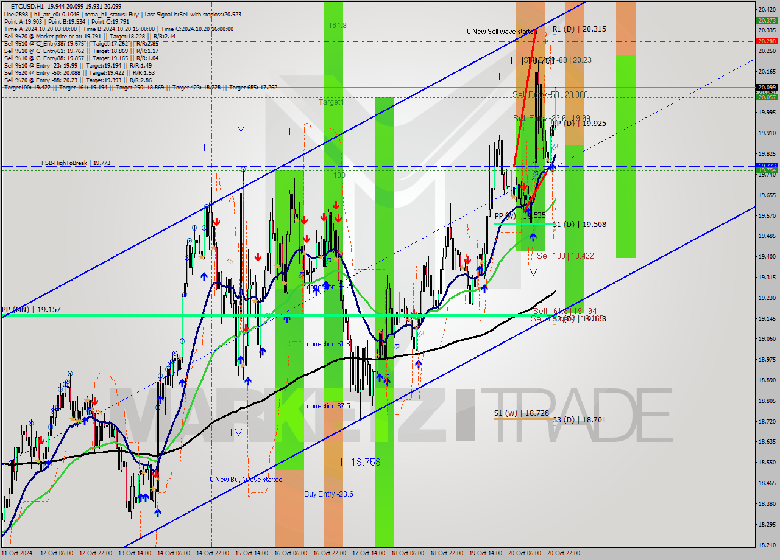
Task: Click the 20.420 price scale value
Action: coord(767,9)
